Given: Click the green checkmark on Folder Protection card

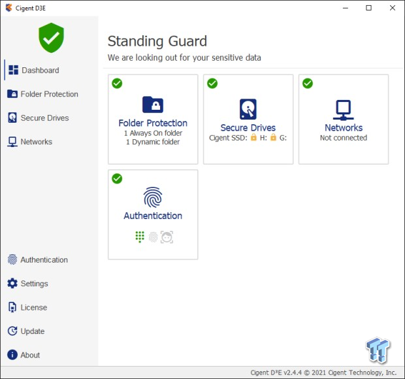Looking at the screenshot, I should pos(117,84).
